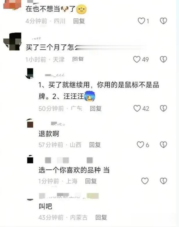Like the Tianjin comment with 49 likes
Screen dimensions: 179x227
(x=137, y=59)
